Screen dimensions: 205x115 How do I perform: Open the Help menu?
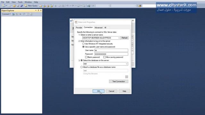click(x=36, y=2)
